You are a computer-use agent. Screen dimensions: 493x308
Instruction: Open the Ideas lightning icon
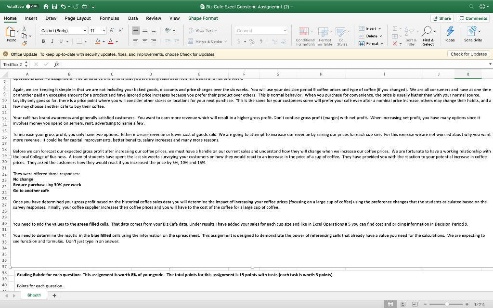tap(450, 34)
